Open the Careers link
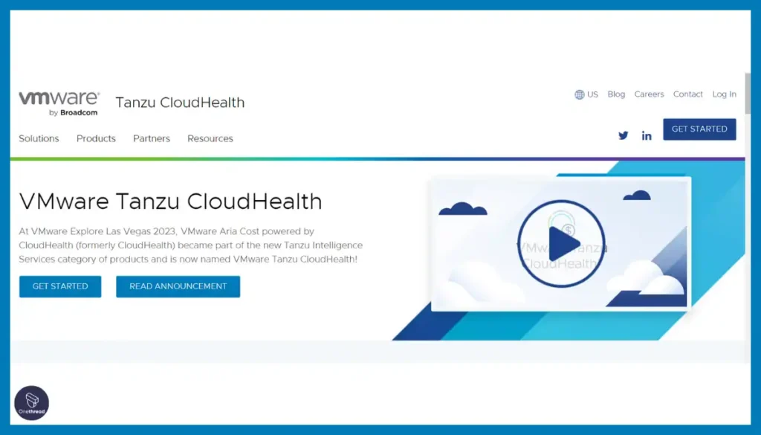 (x=649, y=94)
